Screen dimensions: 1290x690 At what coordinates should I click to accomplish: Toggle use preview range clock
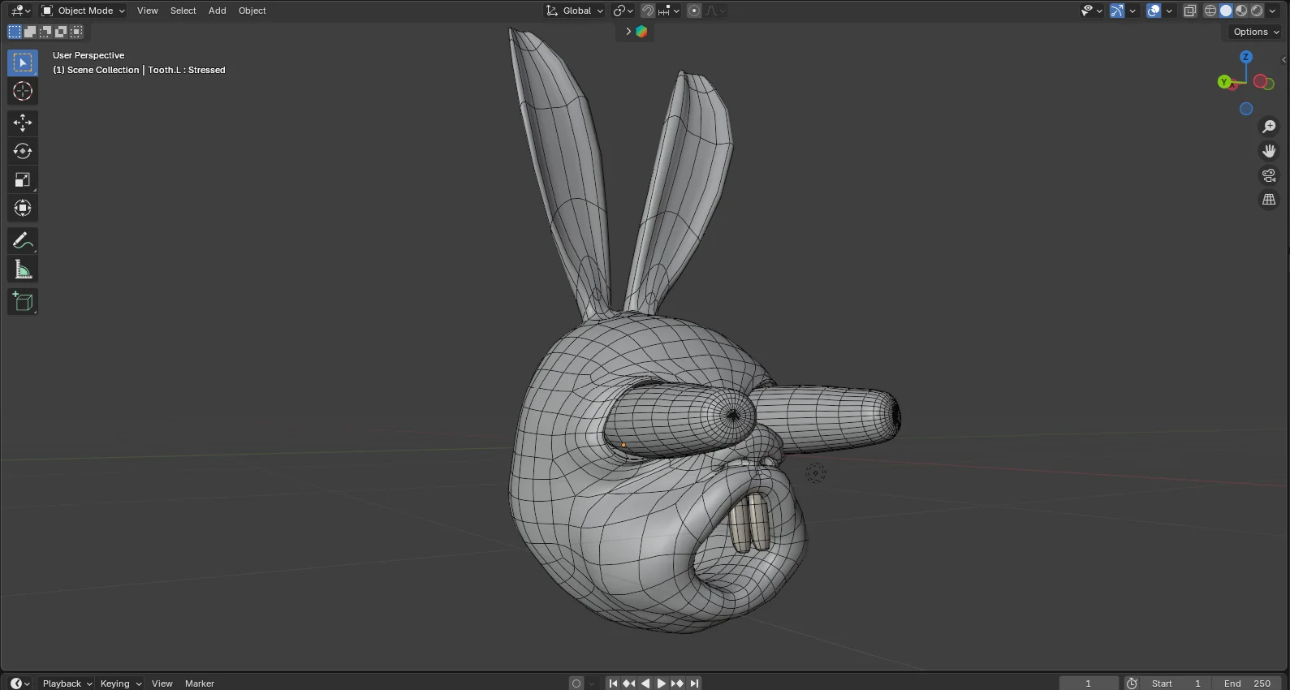tap(1132, 684)
